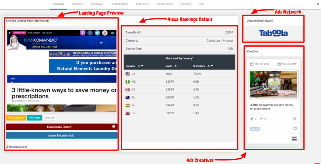Click Be a Caller link in preview
The height and width of the screenshot is (164, 321).
click(x=47, y=33)
